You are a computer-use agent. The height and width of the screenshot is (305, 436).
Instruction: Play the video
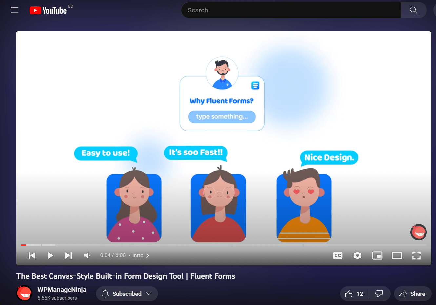pyautogui.click(x=50, y=255)
